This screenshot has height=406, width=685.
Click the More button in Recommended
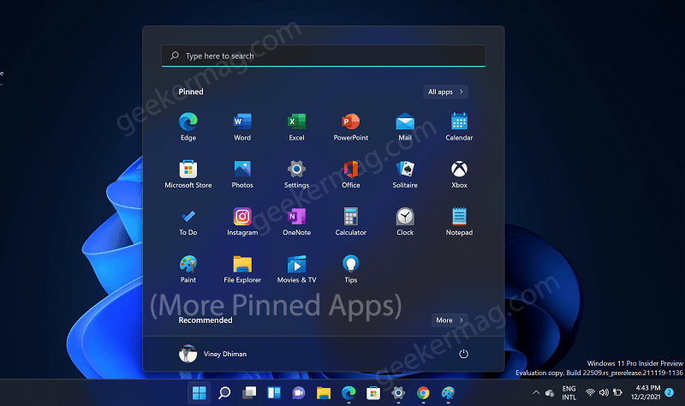click(450, 320)
